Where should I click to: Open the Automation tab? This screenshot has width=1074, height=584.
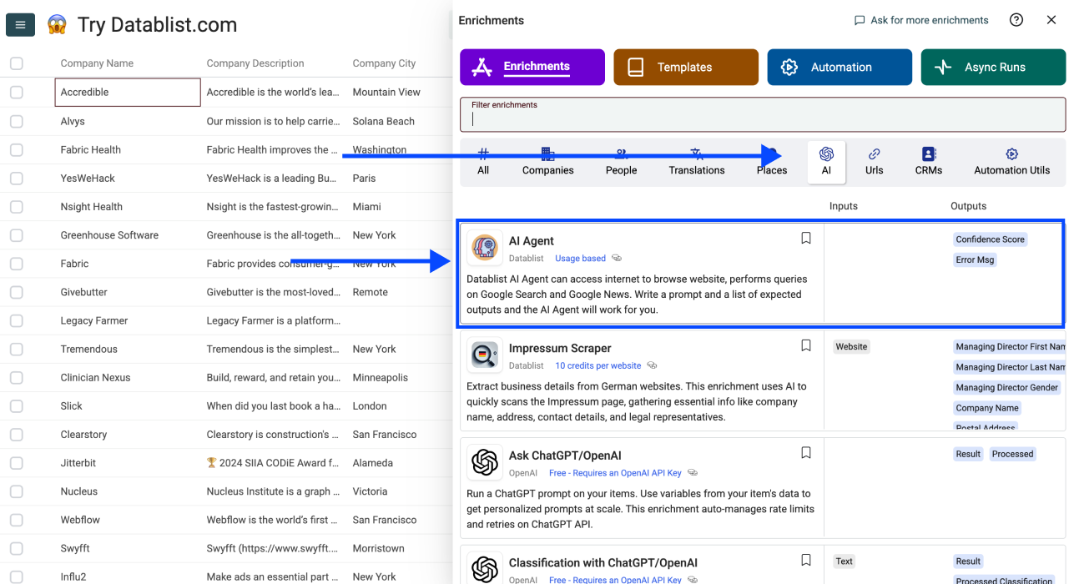click(x=839, y=68)
